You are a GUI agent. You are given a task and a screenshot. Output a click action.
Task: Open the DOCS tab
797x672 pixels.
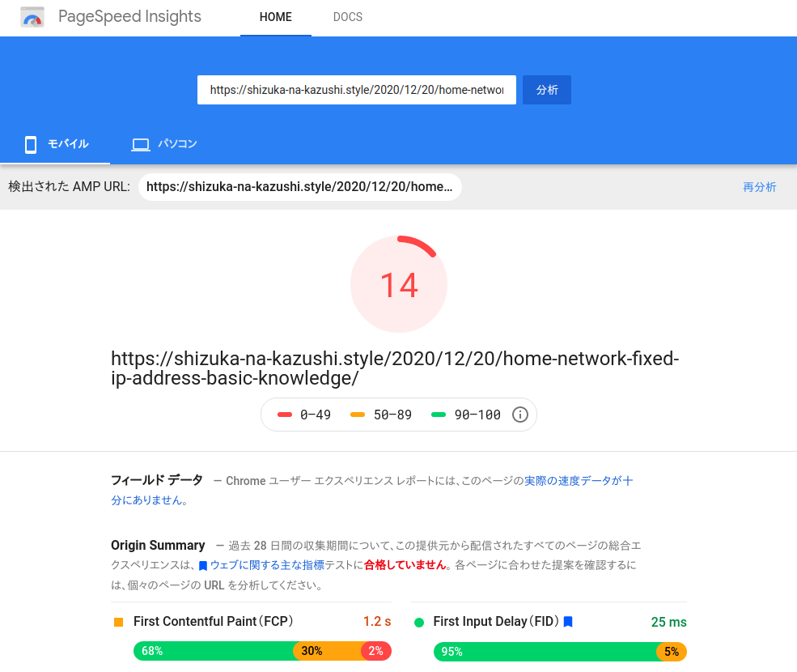tap(348, 17)
